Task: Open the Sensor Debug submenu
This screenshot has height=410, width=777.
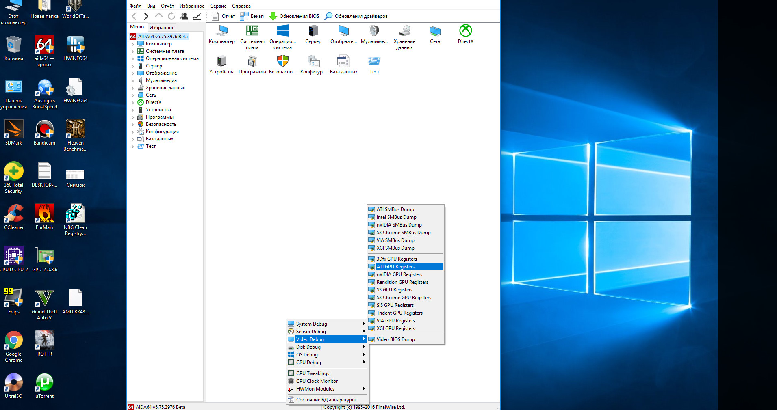Action: (x=327, y=332)
